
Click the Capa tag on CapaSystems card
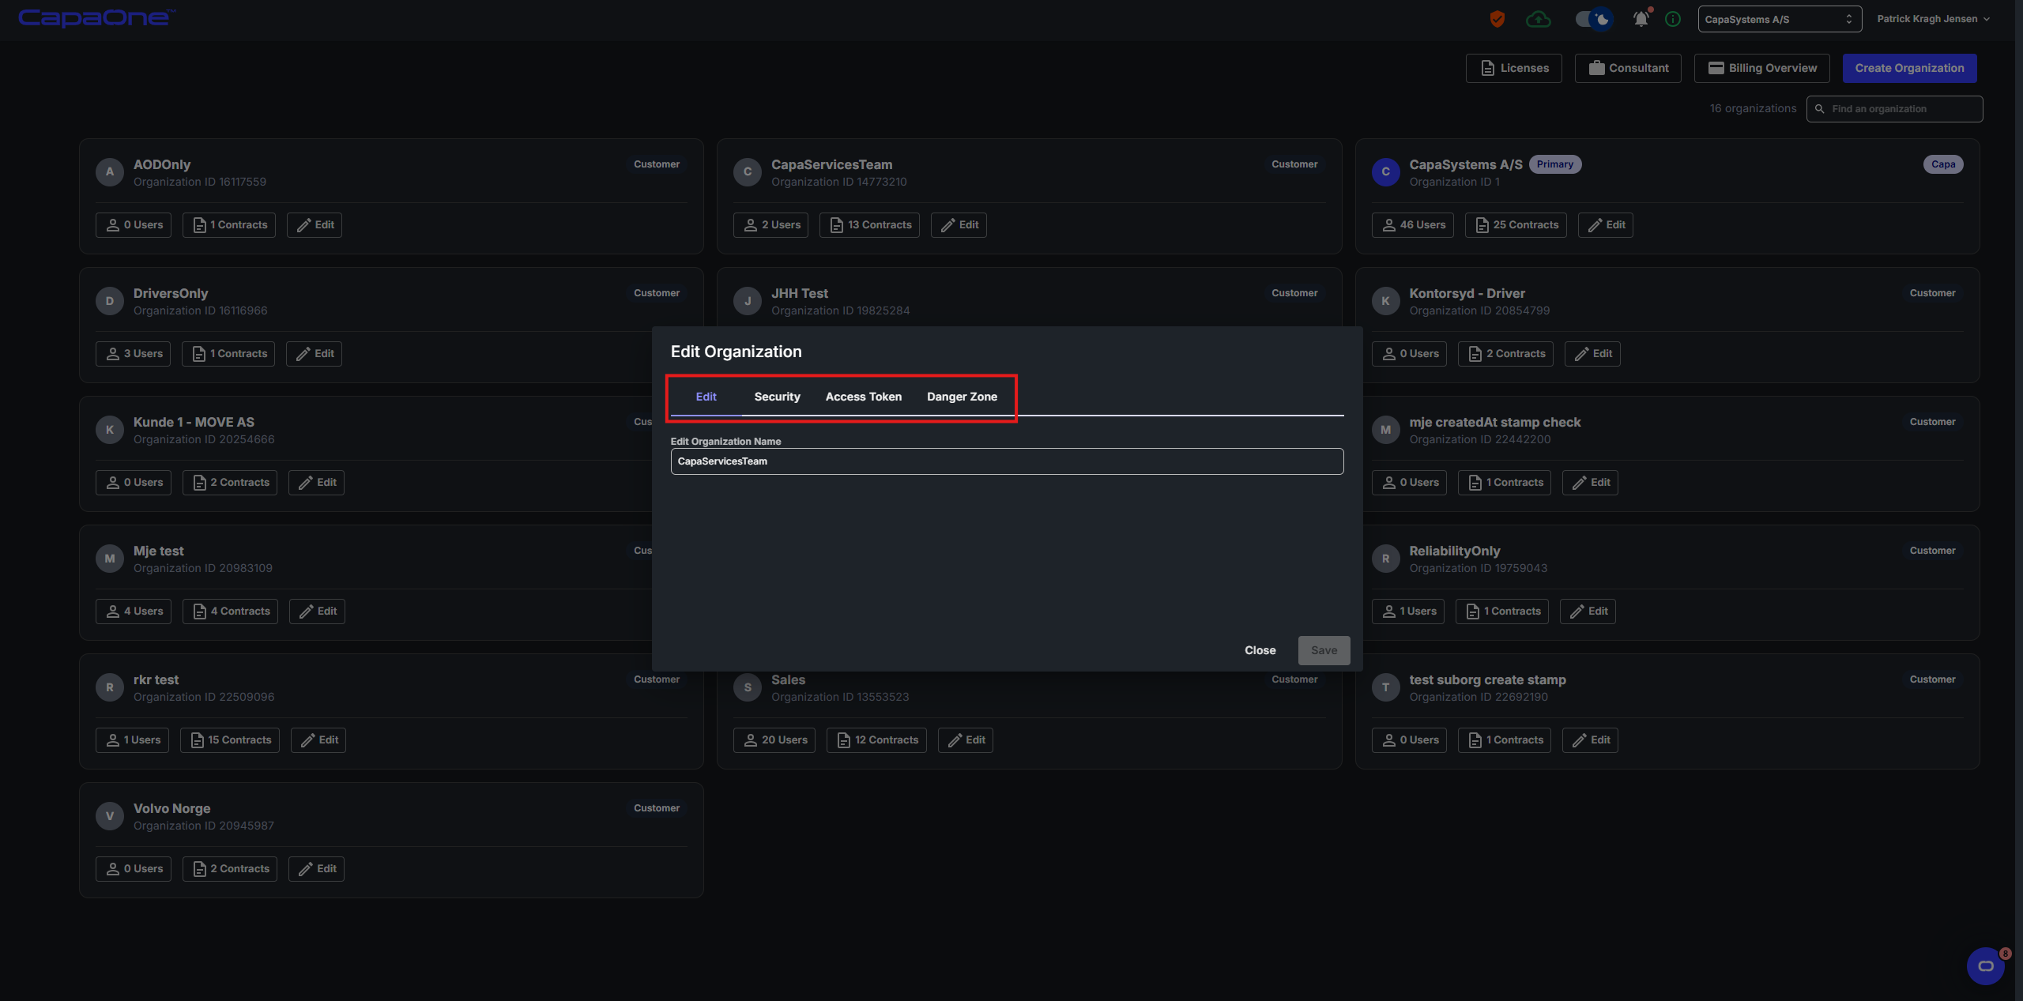point(1943,164)
